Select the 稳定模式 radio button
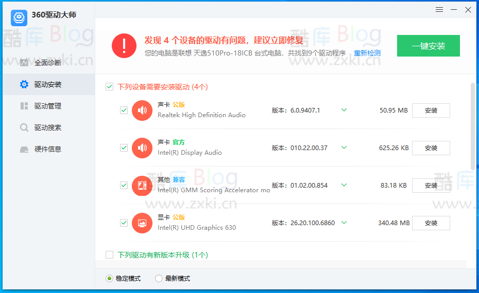 click(x=109, y=279)
